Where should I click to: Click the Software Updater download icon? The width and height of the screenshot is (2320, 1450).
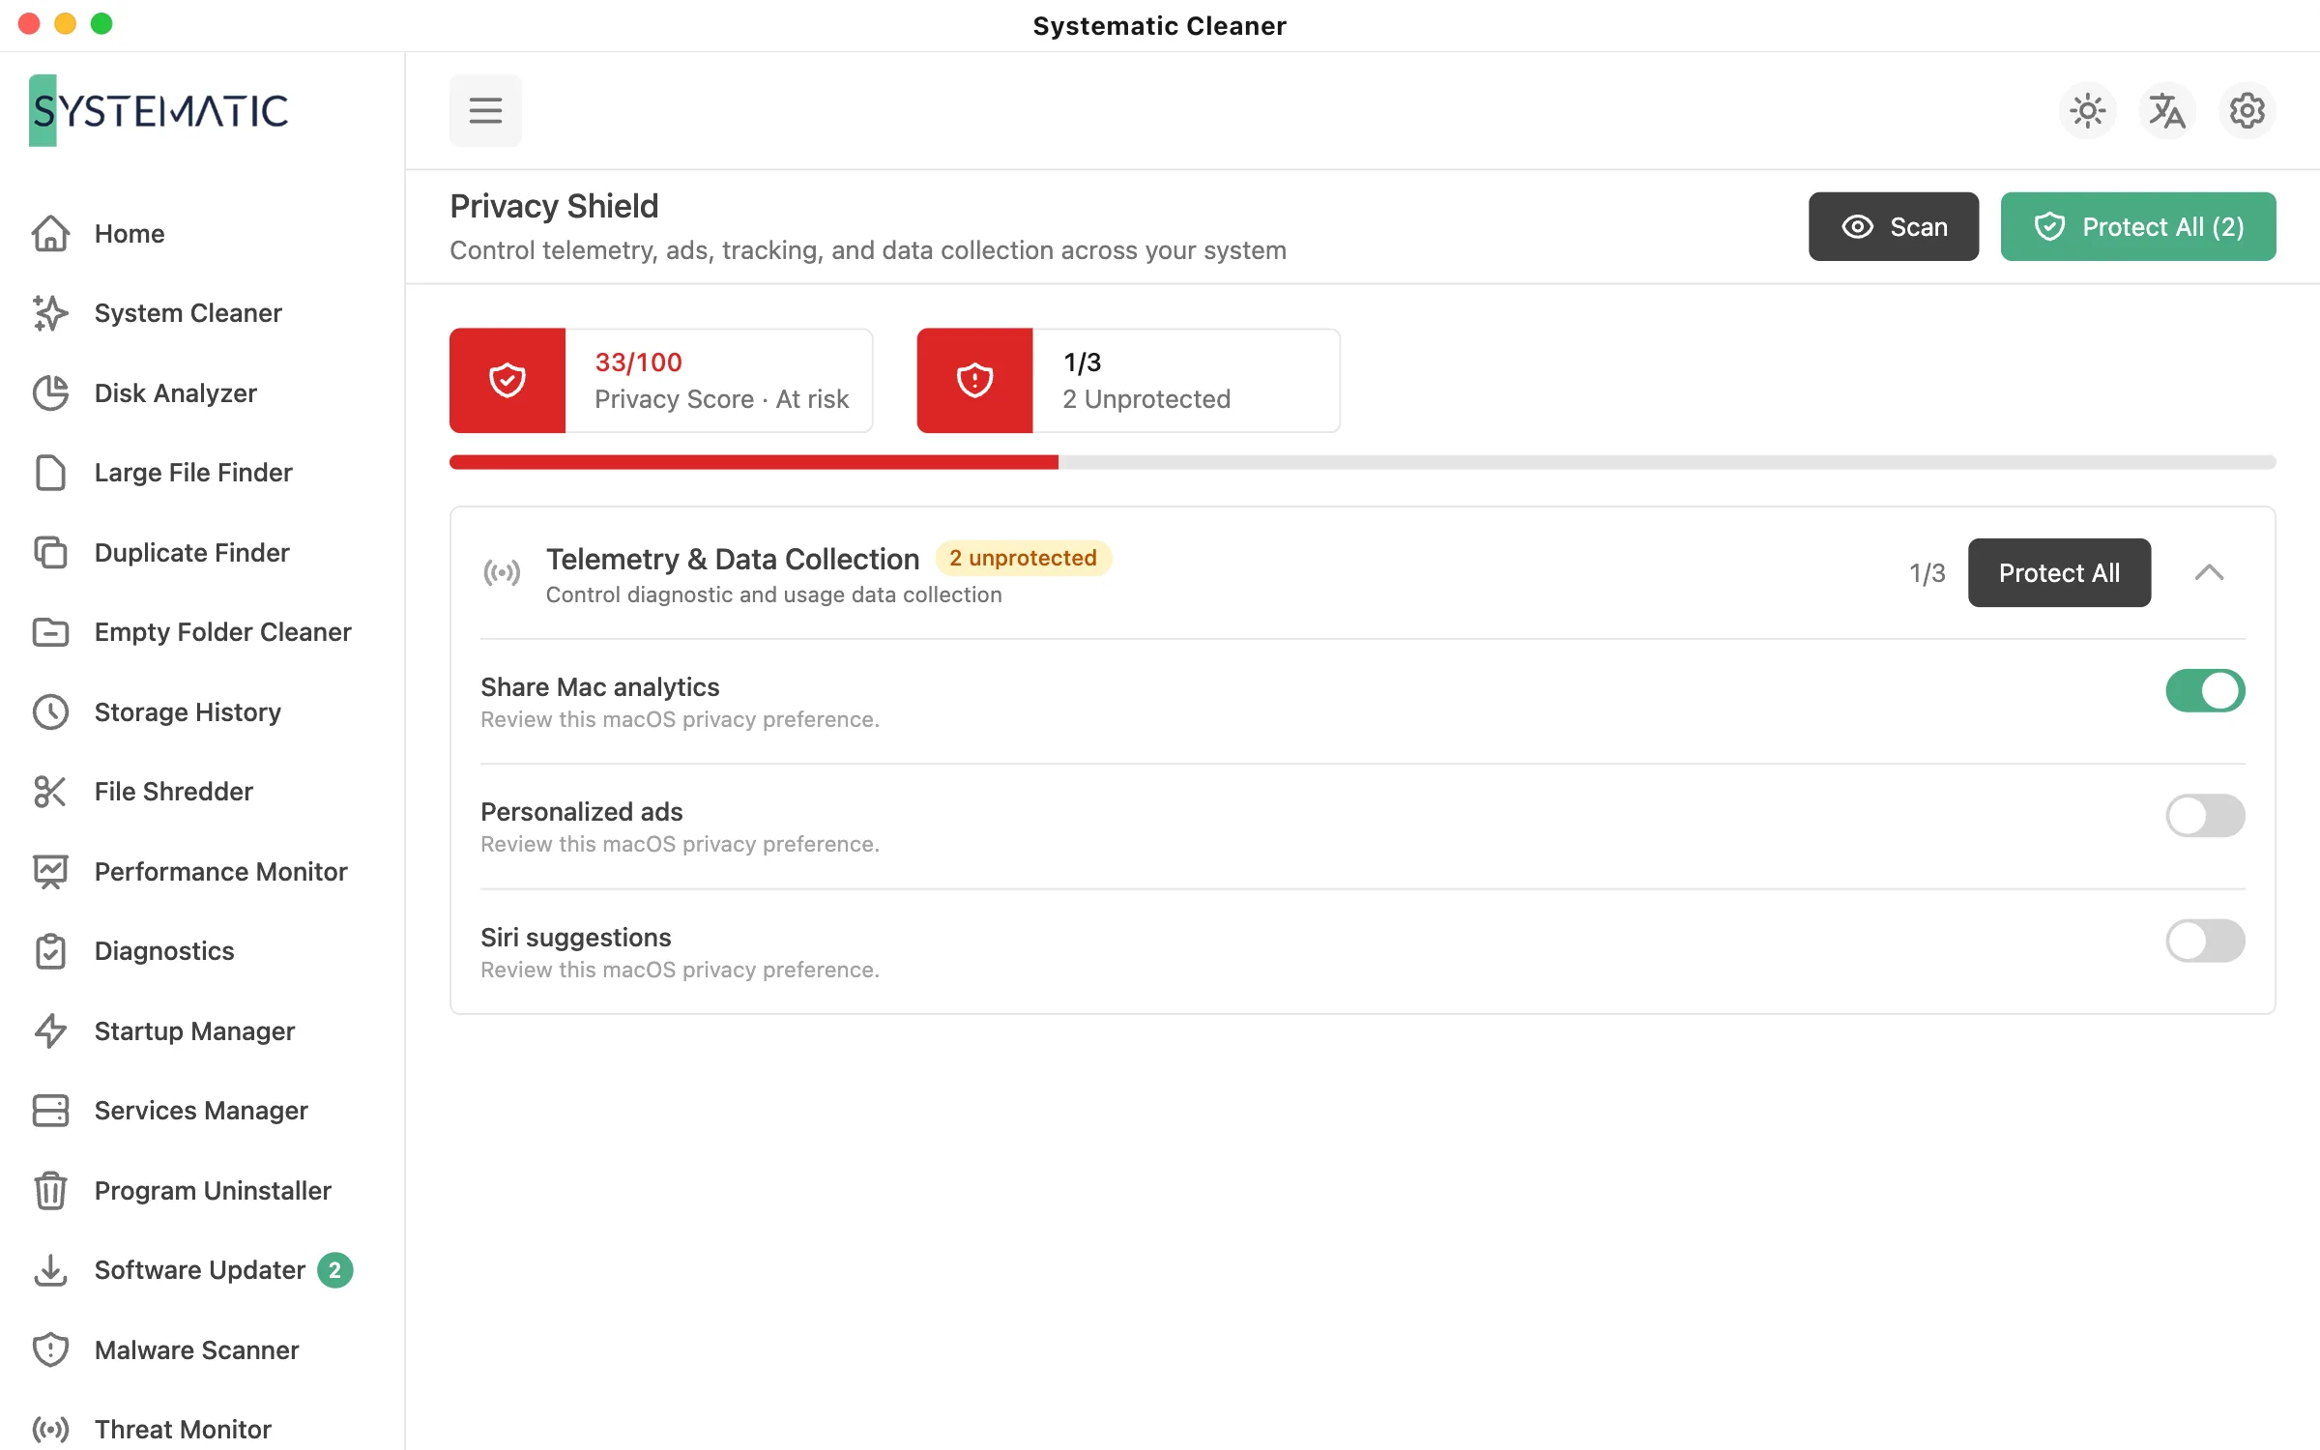coord(50,1270)
